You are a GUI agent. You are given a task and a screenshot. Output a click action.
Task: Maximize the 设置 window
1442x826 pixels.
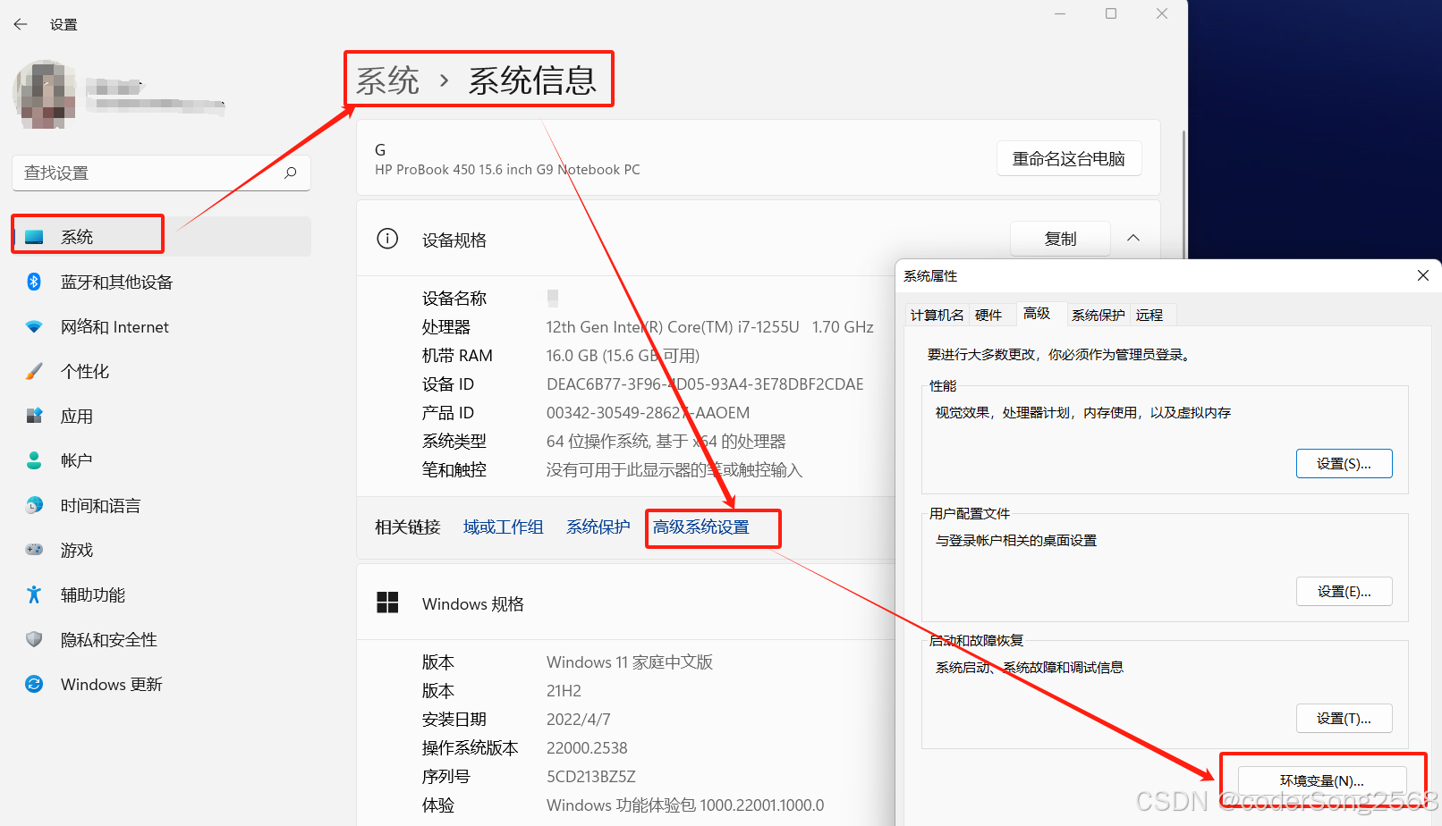(1111, 13)
